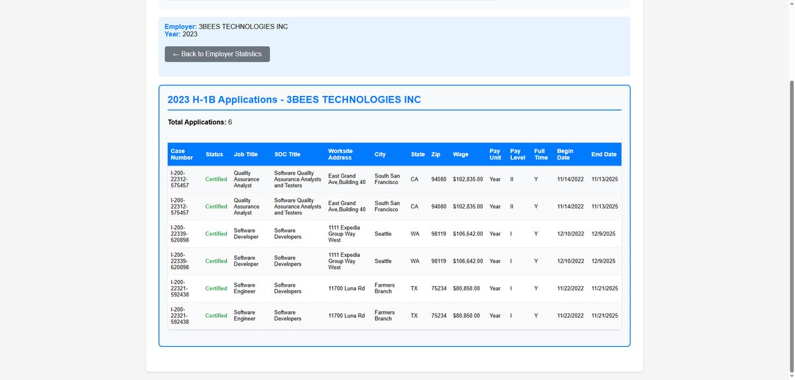The width and height of the screenshot is (795, 380).
Task: Click the End Date column header
Action: (604, 154)
